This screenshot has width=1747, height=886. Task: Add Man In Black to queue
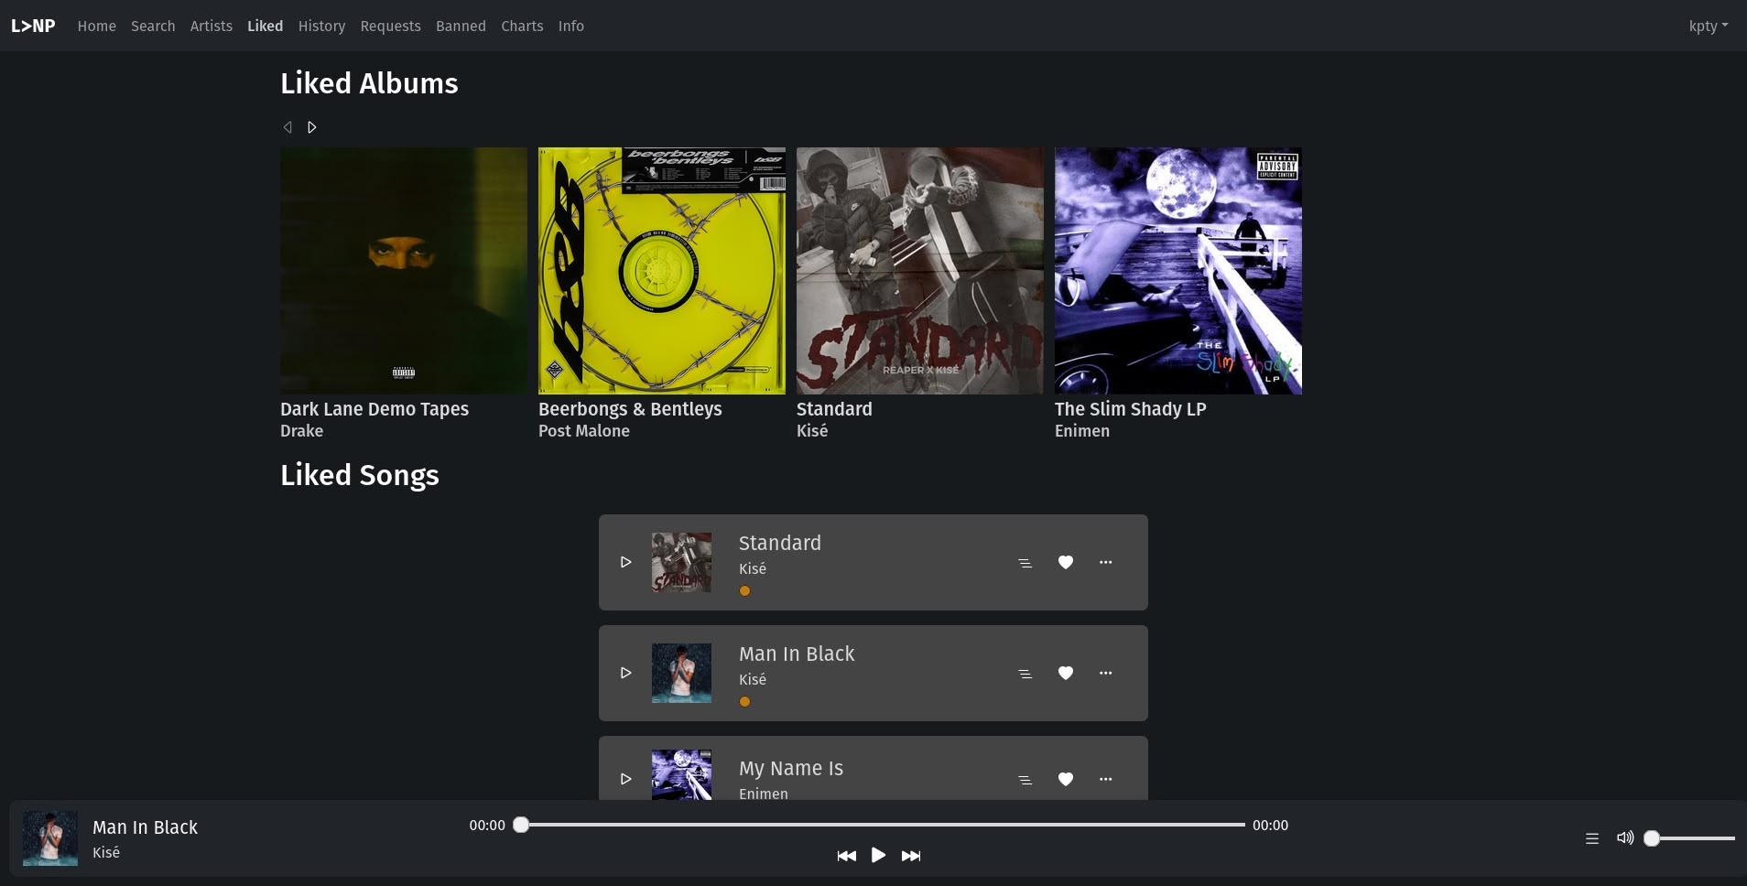pyautogui.click(x=1025, y=674)
